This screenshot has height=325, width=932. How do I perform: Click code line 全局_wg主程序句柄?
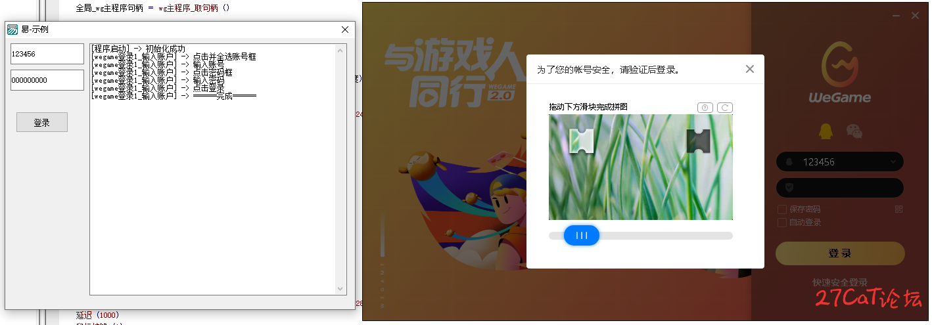click(x=152, y=9)
